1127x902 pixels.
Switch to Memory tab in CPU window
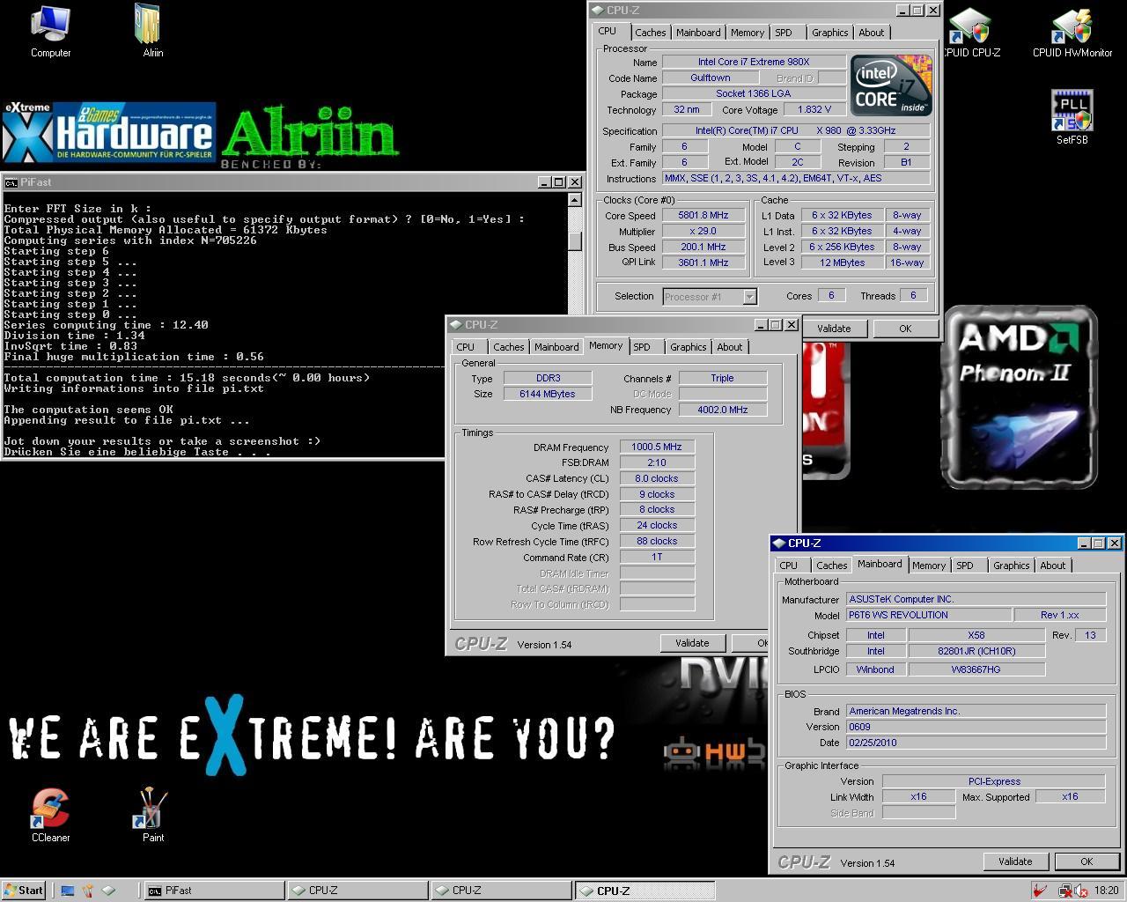tap(747, 33)
